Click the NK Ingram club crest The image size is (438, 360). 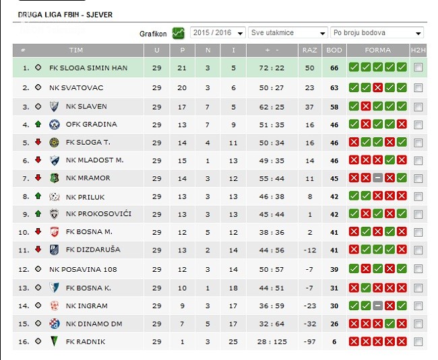(x=55, y=305)
